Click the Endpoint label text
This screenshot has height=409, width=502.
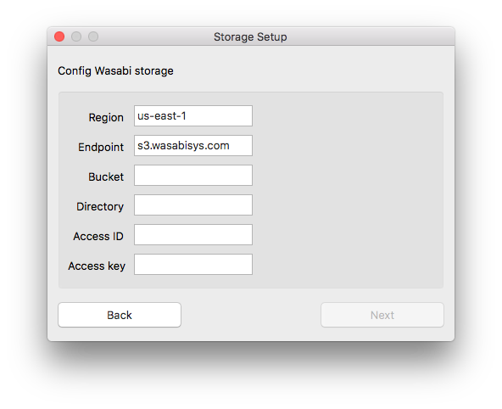[x=101, y=147]
